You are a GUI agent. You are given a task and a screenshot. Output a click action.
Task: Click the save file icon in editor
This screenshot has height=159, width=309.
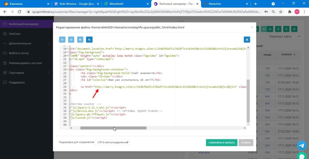point(80,39)
